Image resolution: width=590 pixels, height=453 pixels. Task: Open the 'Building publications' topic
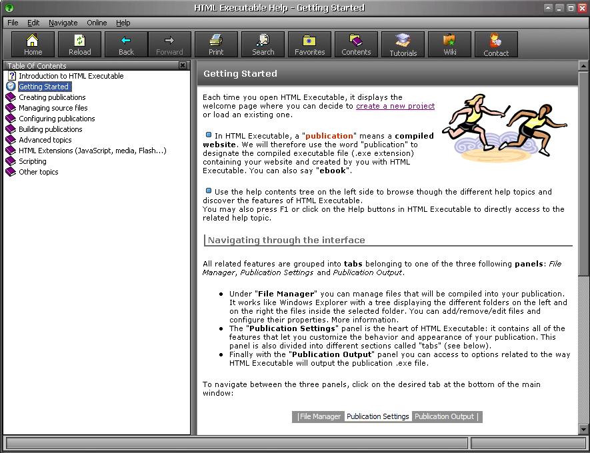[51, 129]
